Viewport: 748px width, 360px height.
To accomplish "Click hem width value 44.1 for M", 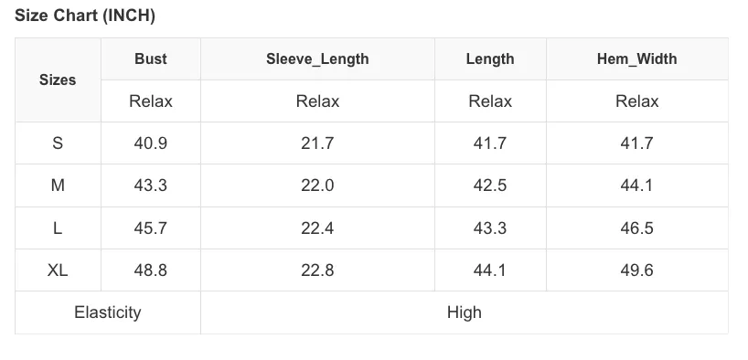I will click(637, 185).
